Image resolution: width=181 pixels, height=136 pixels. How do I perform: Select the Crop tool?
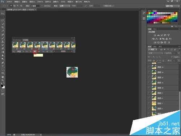(x=3, y=27)
